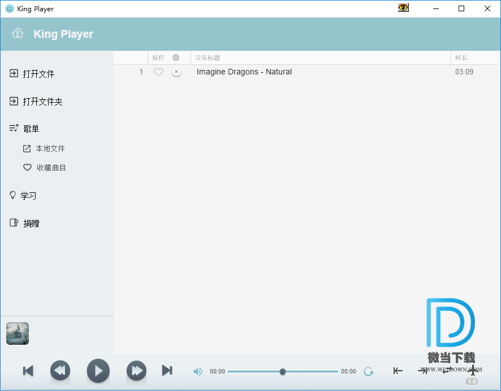Click the 时长 column header
This screenshot has width=501, height=391.
click(x=461, y=58)
